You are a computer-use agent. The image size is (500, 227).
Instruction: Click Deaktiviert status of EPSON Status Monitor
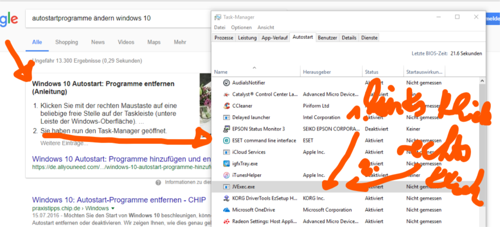[376, 129]
